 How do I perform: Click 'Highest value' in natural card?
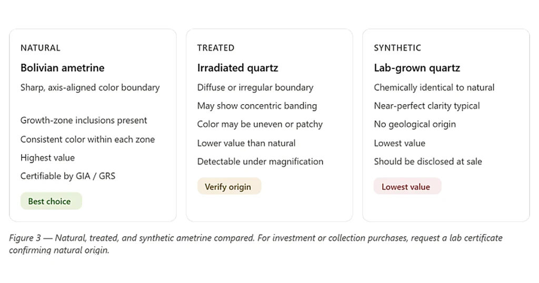pyautogui.click(x=47, y=158)
